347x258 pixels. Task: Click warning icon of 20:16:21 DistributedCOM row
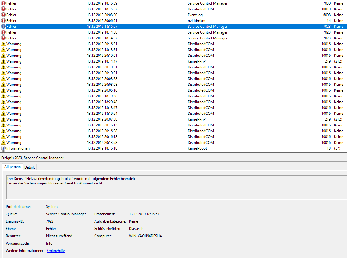(x=3, y=44)
